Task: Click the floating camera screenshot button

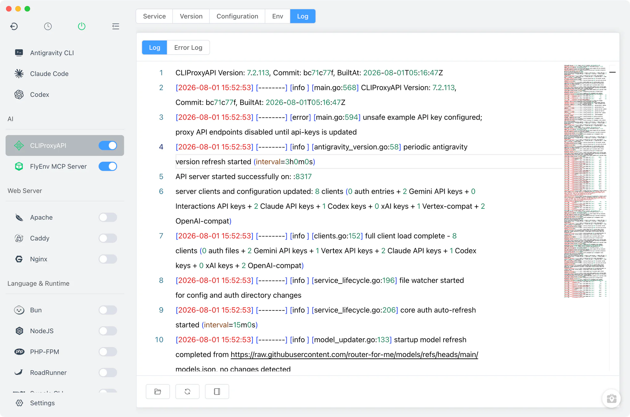Action: [x=611, y=399]
